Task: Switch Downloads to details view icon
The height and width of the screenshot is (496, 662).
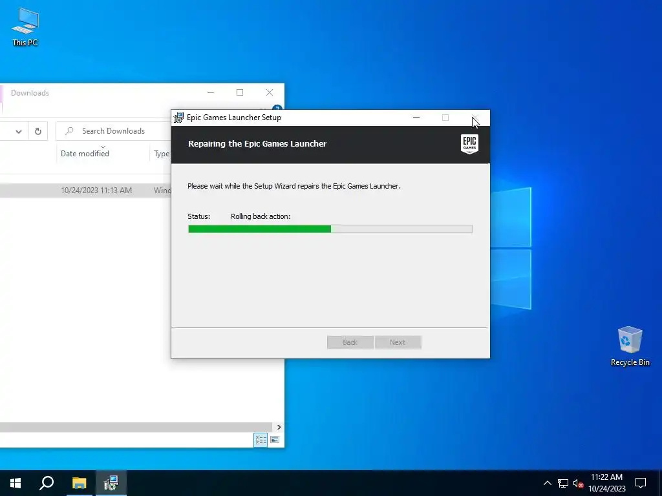Action: pyautogui.click(x=261, y=440)
